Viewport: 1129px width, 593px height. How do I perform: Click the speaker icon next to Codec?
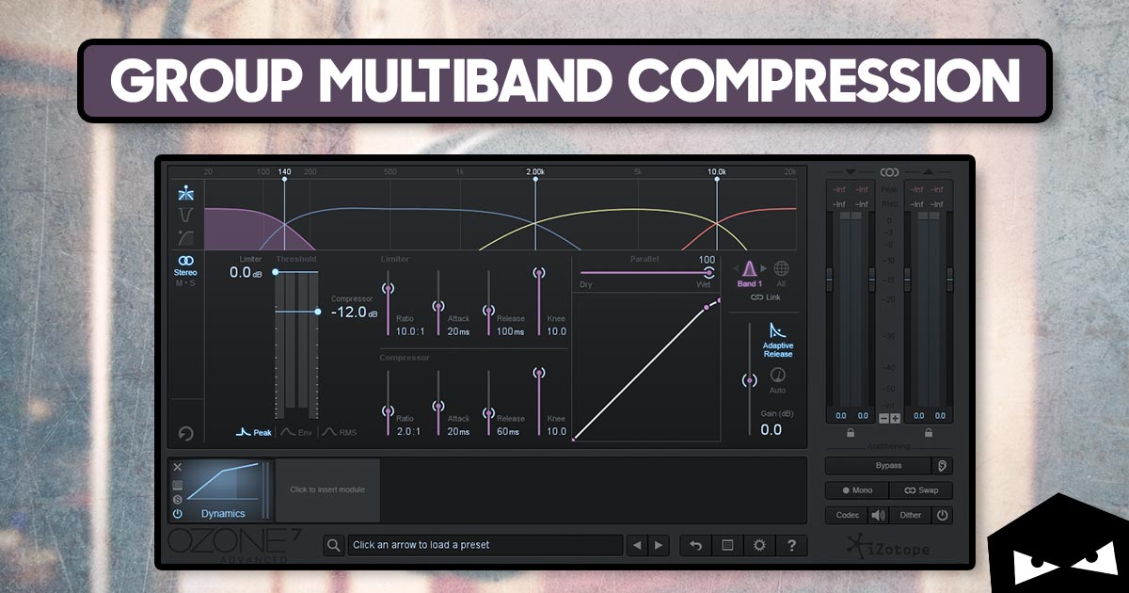(879, 515)
